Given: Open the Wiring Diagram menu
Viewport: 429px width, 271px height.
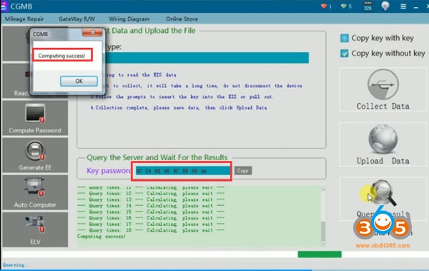Looking at the screenshot, I should (x=129, y=19).
